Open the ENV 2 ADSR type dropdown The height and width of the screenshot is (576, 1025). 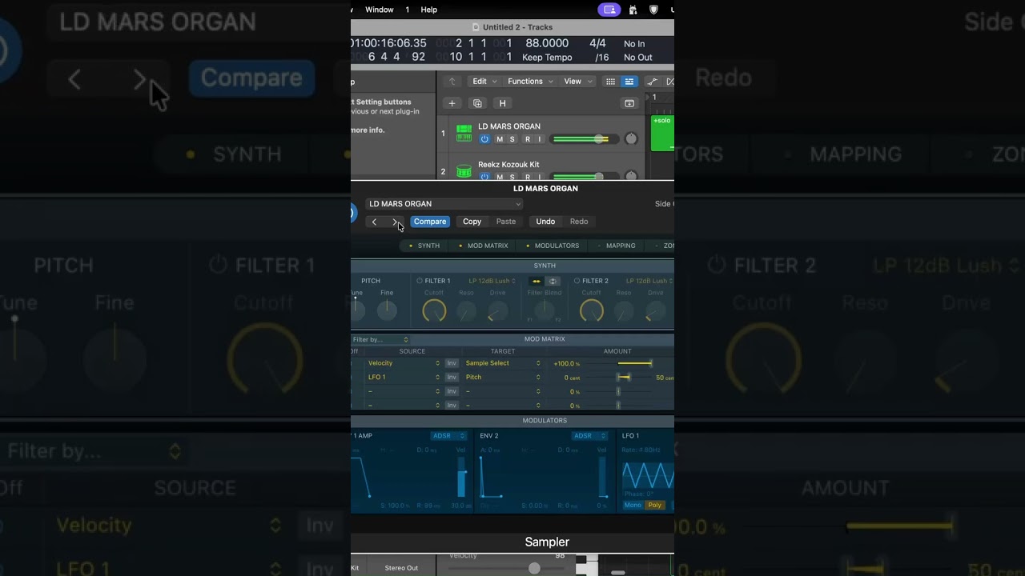[590, 436]
